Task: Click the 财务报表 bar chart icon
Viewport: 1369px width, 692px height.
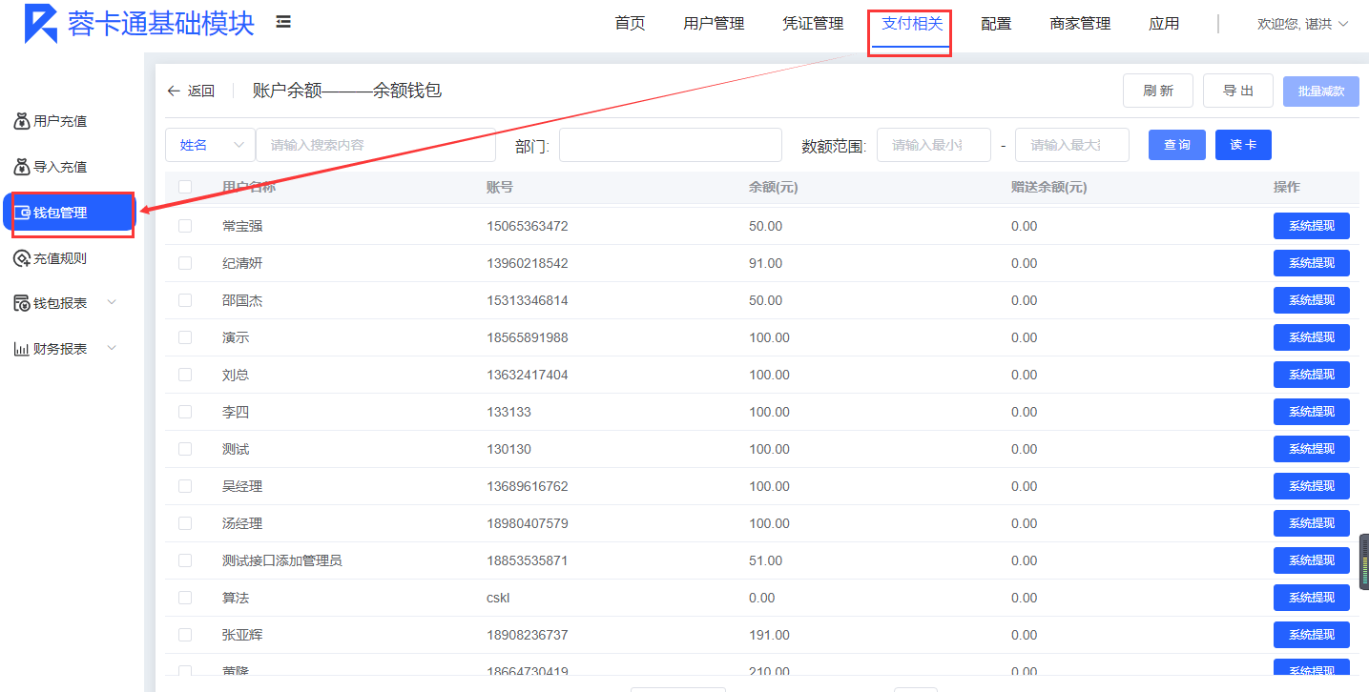Action: (x=22, y=349)
